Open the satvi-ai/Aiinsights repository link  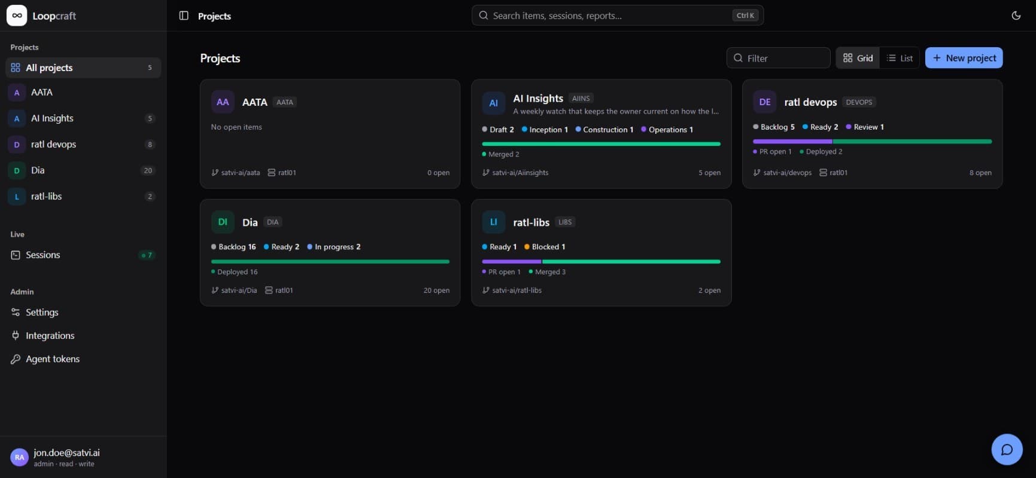pos(515,173)
